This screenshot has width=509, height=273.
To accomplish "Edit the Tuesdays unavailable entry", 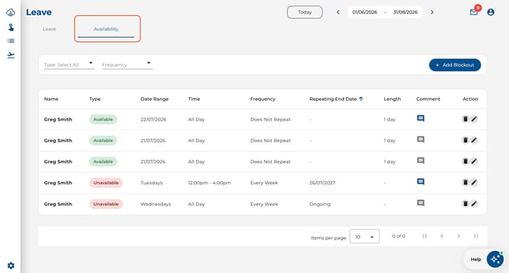I will [x=474, y=183].
